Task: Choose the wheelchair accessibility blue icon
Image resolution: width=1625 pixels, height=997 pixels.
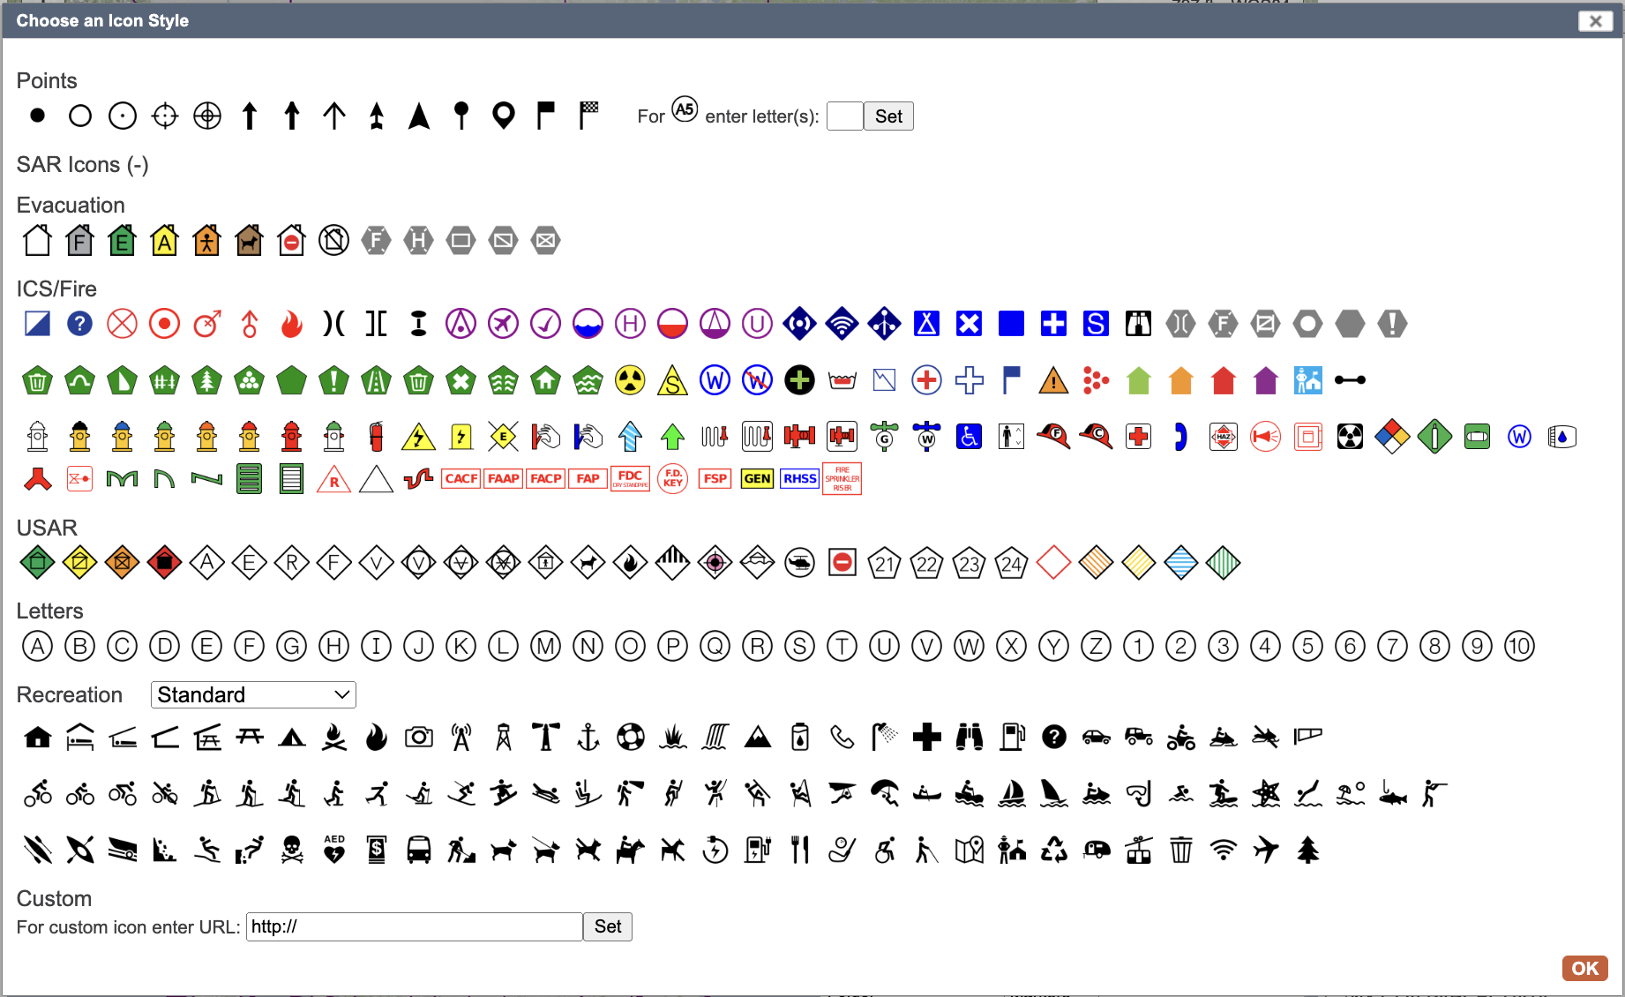Action: (x=969, y=437)
